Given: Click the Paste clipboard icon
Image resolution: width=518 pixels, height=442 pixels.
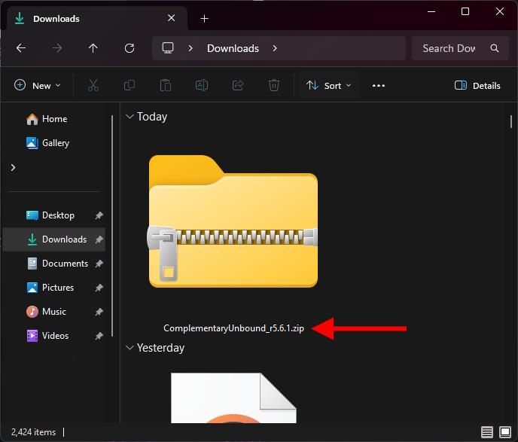Looking at the screenshot, I should (x=166, y=86).
